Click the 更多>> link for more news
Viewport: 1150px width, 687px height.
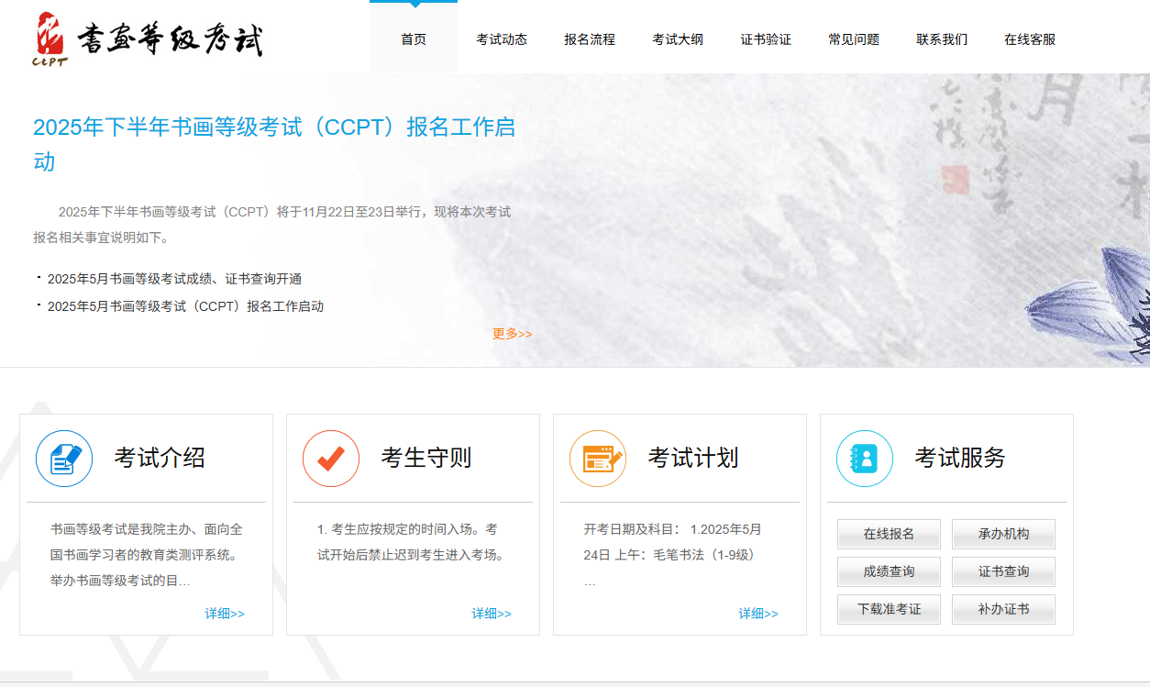(x=513, y=334)
